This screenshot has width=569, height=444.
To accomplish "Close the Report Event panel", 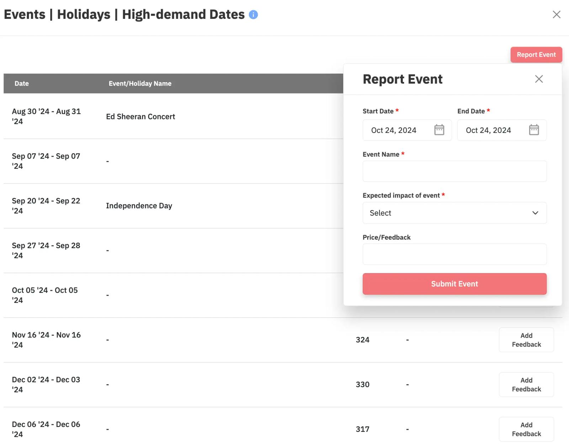I will click(x=539, y=79).
